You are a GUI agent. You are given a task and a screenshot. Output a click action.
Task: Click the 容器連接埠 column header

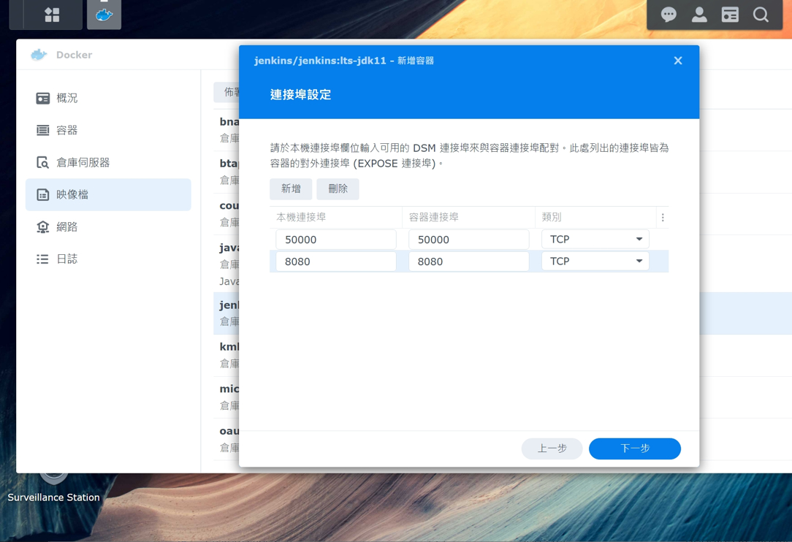pos(469,217)
